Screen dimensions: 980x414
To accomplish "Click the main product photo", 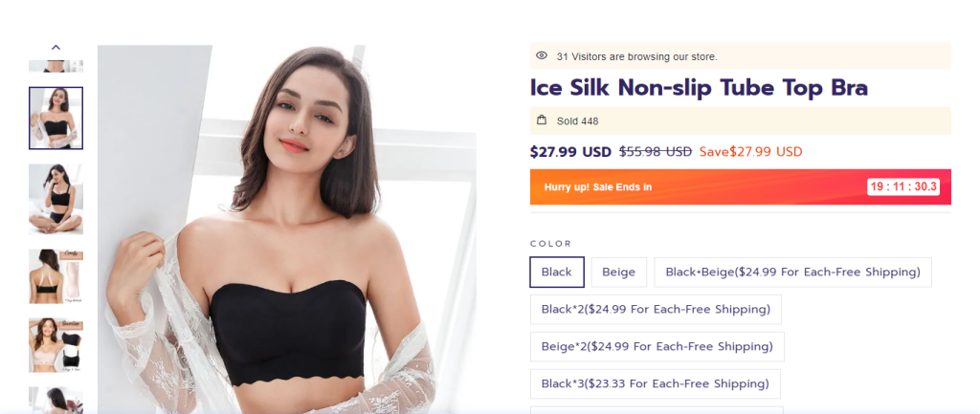I will click(287, 229).
